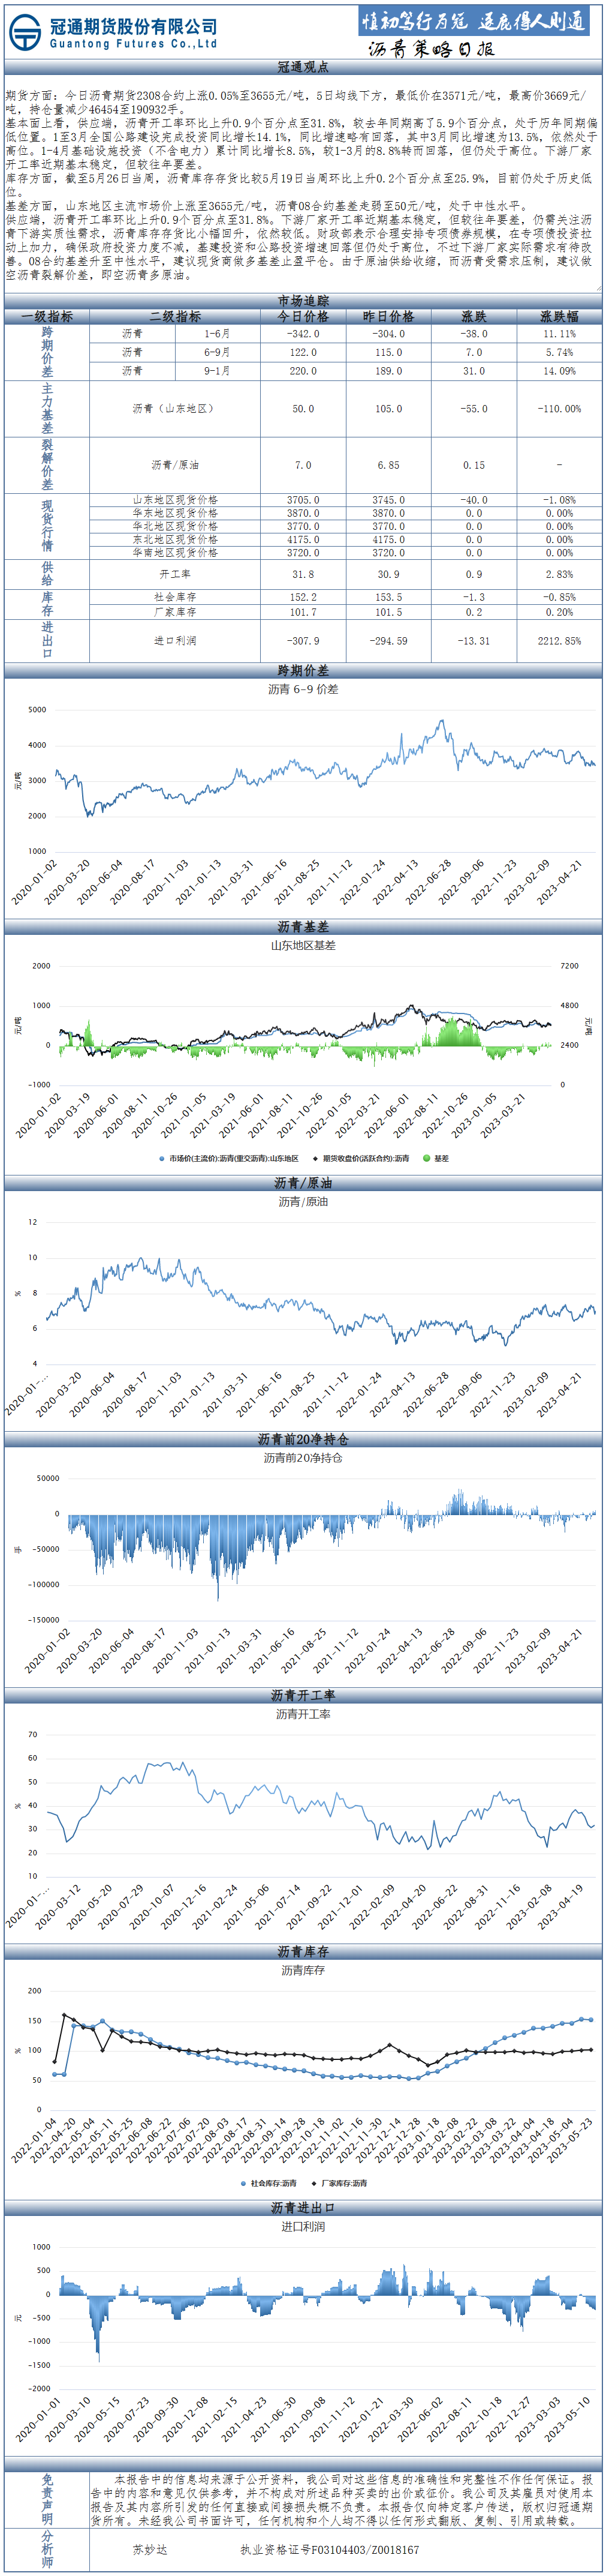Click the 沥青开工率 chart title
The height and width of the screenshot is (2576, 606).
[303, 1714]
